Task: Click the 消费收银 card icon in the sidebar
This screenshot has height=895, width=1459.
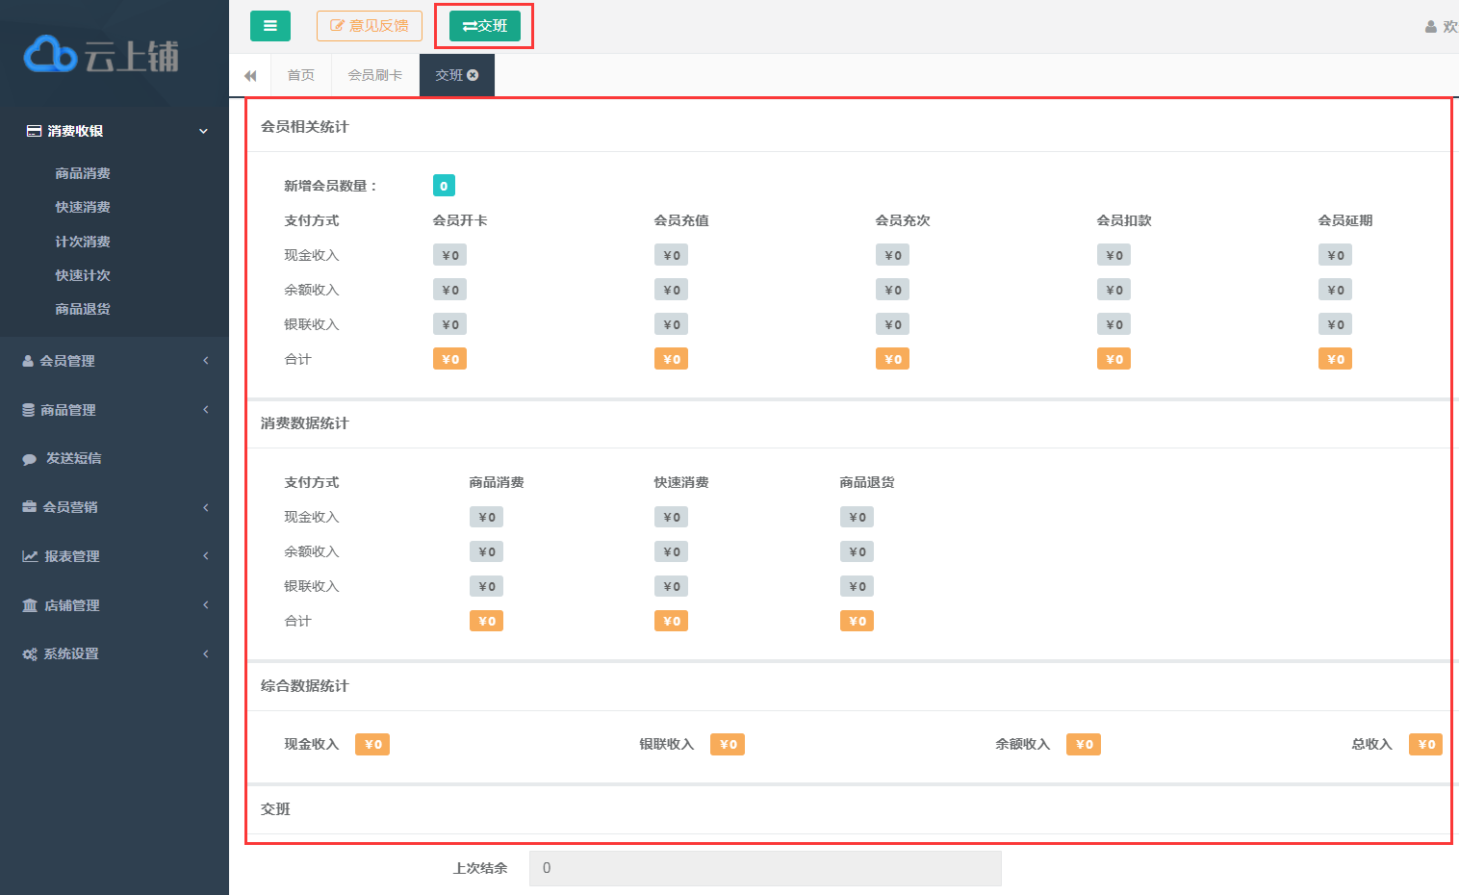Action: pyautogui.click(x=34, y=131)
